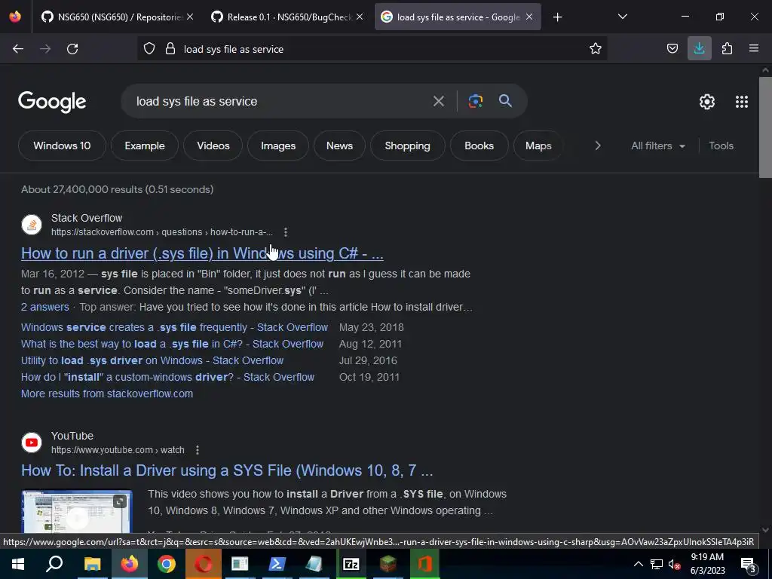Search by image with Google Lens
This screenshot has height=579, width=772.
pyautogui.click(x=475, y=102)
